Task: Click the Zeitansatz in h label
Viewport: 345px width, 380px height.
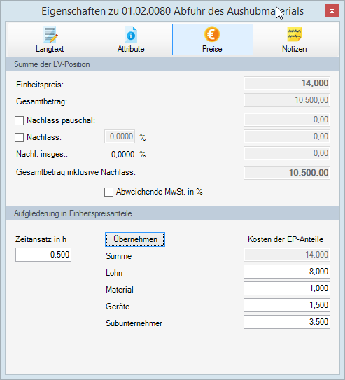Action: [x=41, y=239]
